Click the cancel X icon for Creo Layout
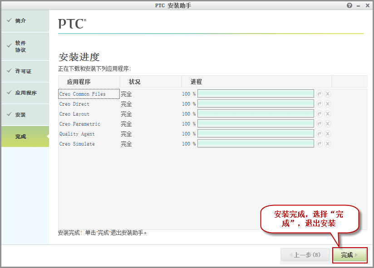 coord(328,114)
